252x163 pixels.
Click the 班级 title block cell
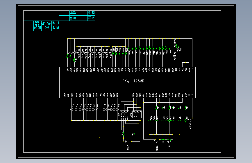click(91, 18)
